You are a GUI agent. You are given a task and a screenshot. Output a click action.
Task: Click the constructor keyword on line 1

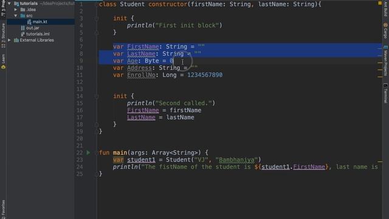point(168,4)
